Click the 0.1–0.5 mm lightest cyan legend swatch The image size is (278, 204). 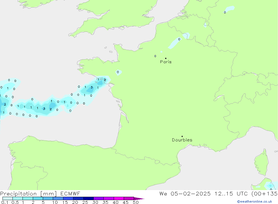tap(8, 198)
